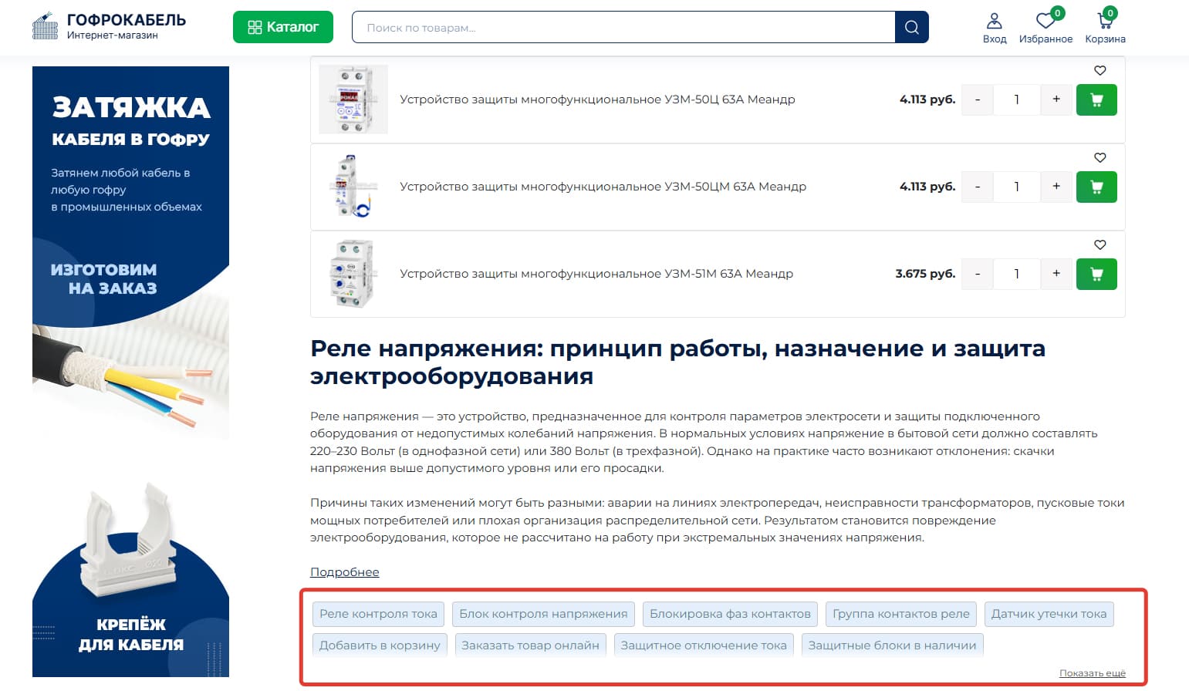Select the Датчик утечки тока tag
The height and width of the screenshot is (691, 1189).
click(x=1048, y=614)
